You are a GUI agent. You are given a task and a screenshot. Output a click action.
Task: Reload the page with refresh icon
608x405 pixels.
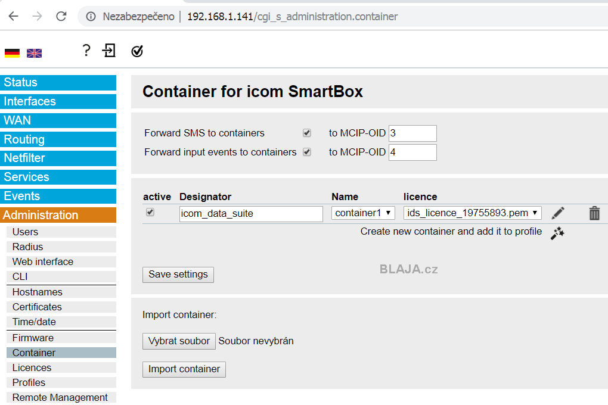click(61, 16)
